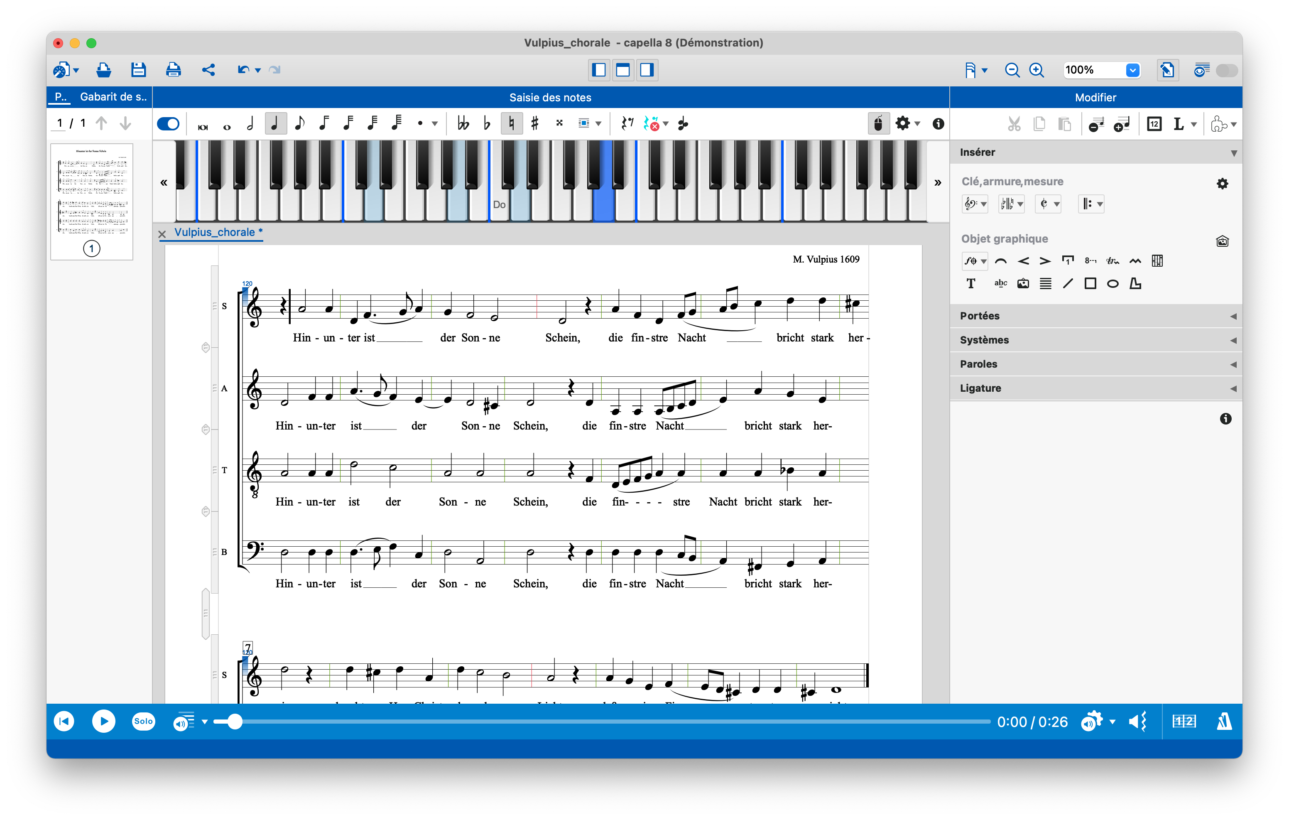Toggle mouse note entry mode

(878, 124)
